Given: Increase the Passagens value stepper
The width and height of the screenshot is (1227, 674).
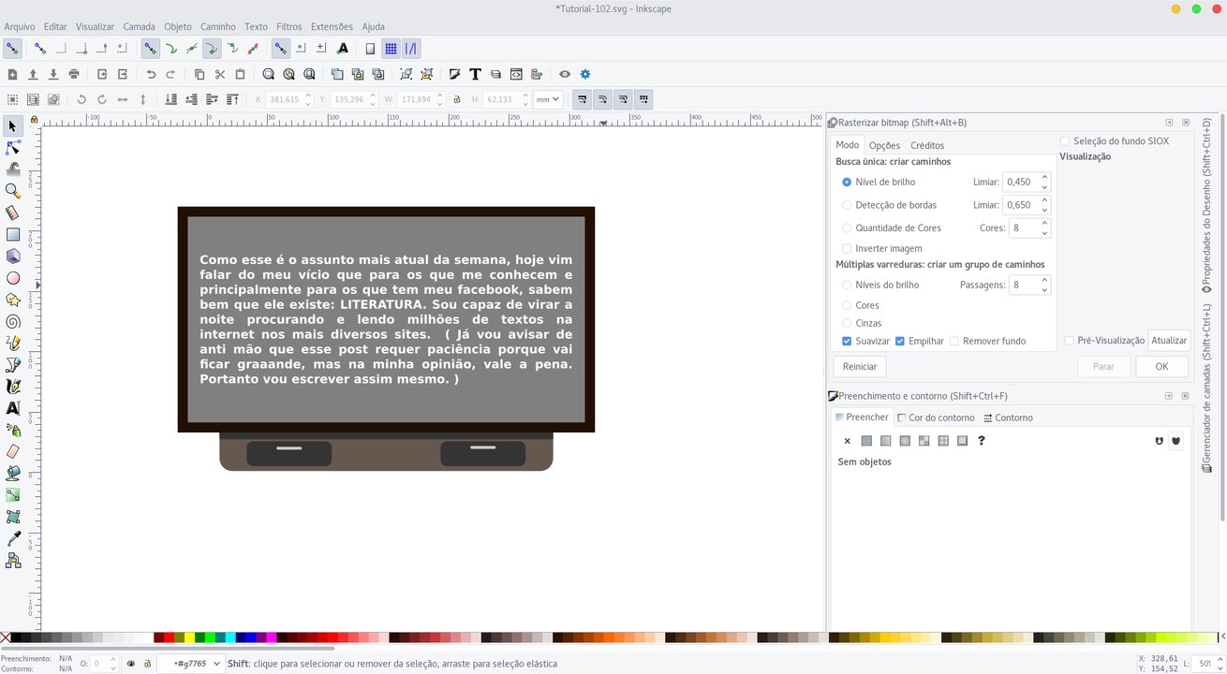Looking at the screenshot, I should coord(1044,280).
